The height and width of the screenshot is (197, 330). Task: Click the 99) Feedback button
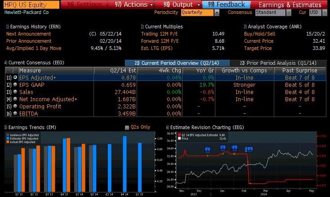click(x=227, y=4)
